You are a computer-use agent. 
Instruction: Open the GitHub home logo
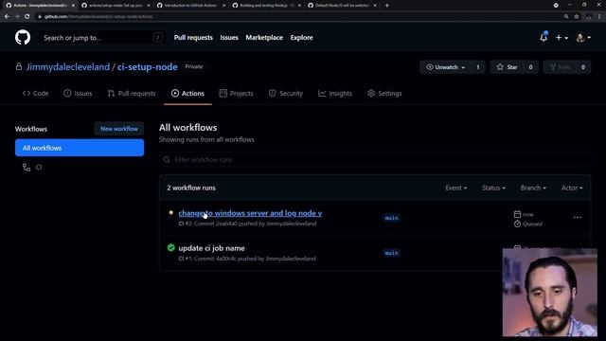coord(23,38)
